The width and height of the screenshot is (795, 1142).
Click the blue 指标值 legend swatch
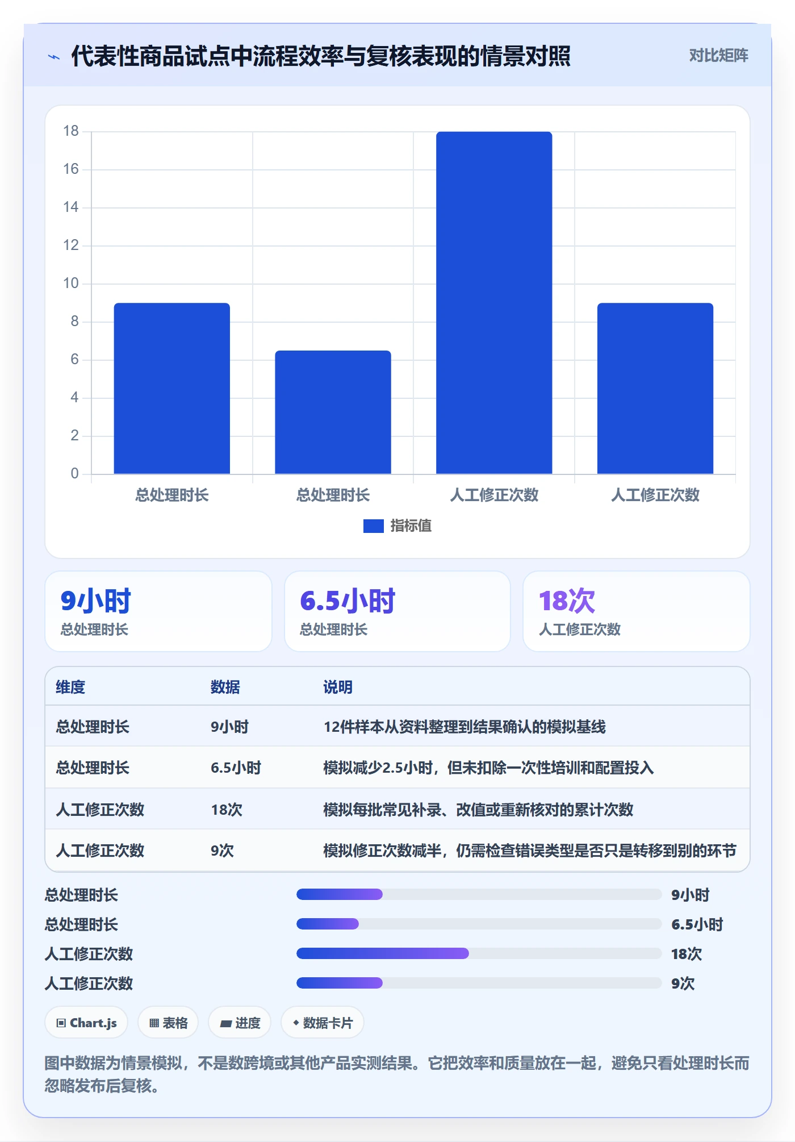coord(374,526)
